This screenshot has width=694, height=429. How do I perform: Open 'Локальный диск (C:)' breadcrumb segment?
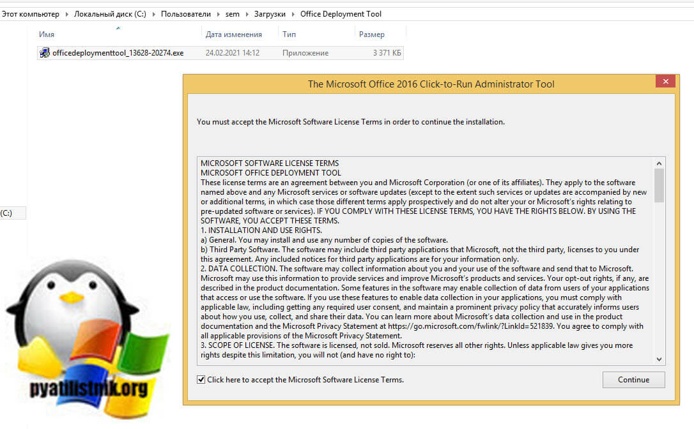click(110, 14)
